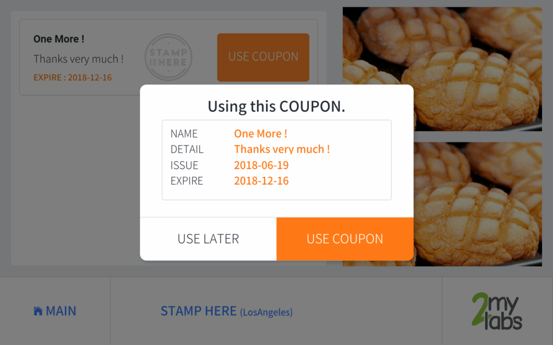Viewport: 553px width, 345px height.
Task: Click the expire date 2018-12-16 in dialog
Action: point(261,181)
